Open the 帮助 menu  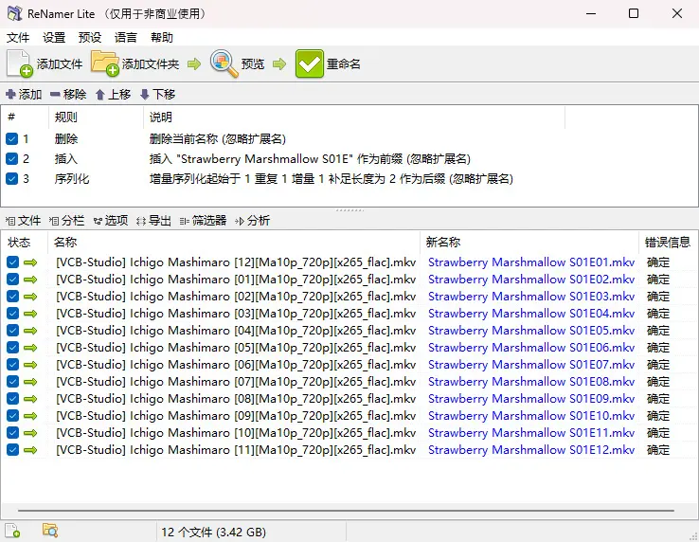pos(162,38)
